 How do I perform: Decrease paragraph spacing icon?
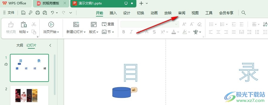257,32
